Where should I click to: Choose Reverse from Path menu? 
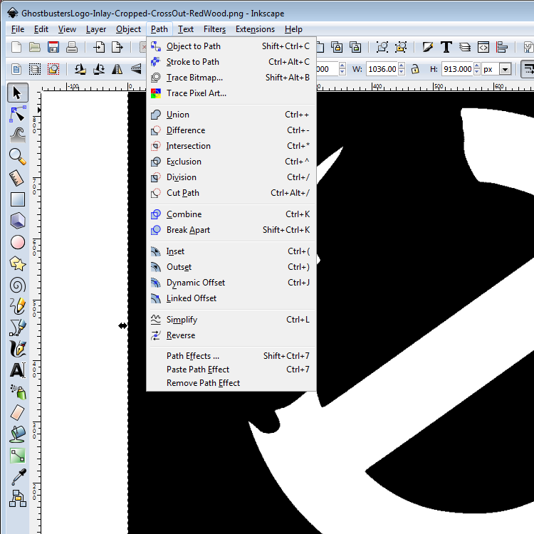click(231, 335)
